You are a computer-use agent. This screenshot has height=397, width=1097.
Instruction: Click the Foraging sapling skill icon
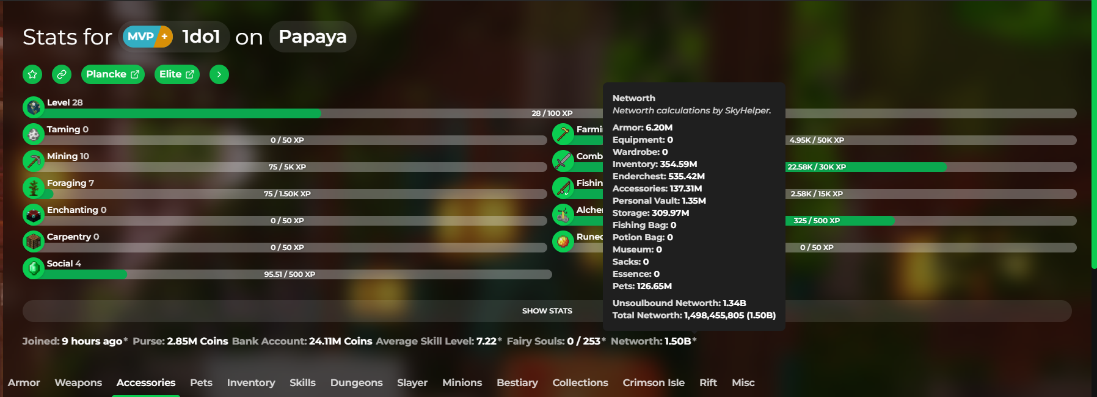pyautogui.click(x=34, y=188)
